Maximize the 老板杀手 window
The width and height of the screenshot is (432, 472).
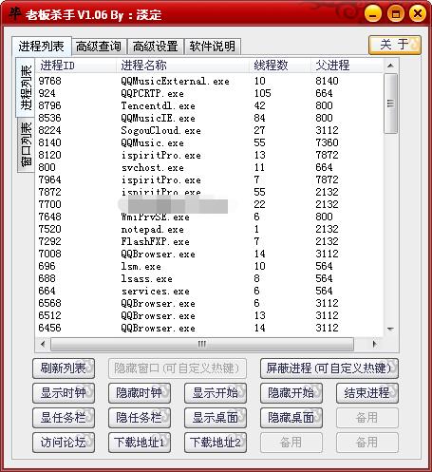click(396, 14)
